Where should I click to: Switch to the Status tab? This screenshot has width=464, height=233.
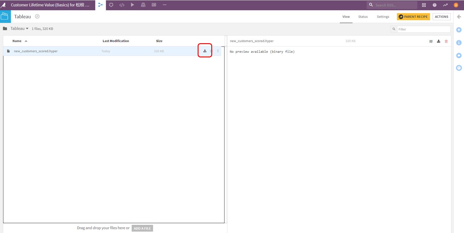click(363, 17)
